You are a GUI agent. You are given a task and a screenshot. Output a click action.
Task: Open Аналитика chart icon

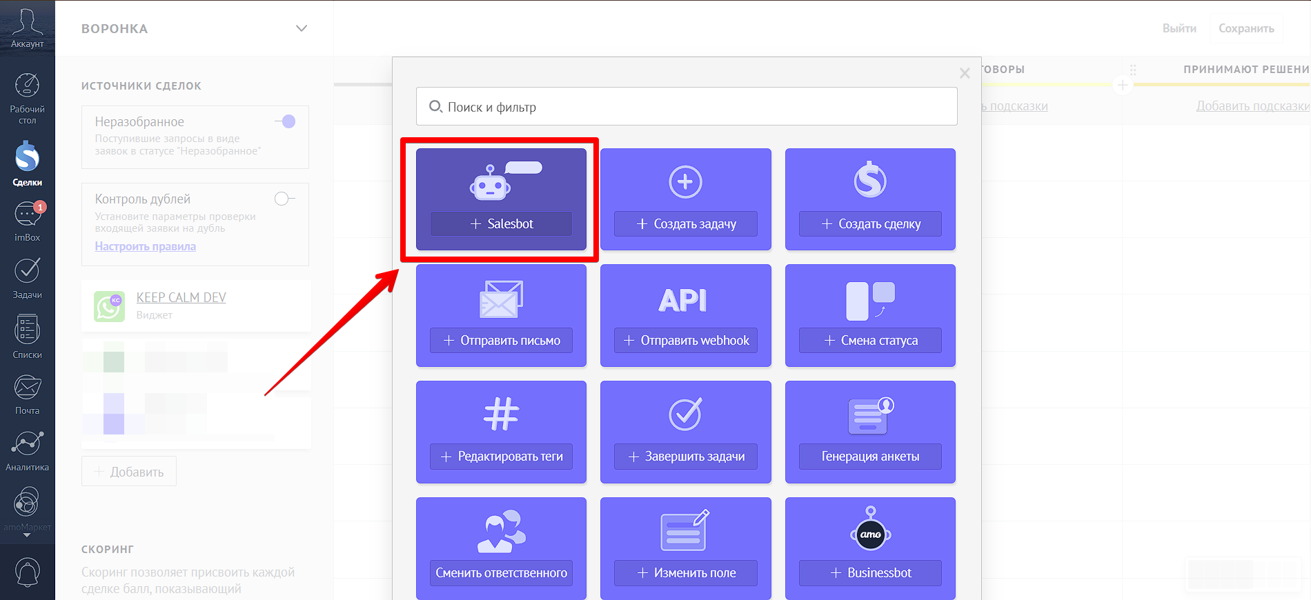click(27, 443)
